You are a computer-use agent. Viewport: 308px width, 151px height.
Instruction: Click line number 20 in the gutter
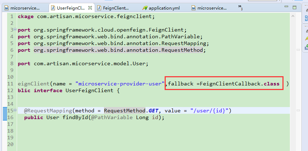[x=10, y=144]
